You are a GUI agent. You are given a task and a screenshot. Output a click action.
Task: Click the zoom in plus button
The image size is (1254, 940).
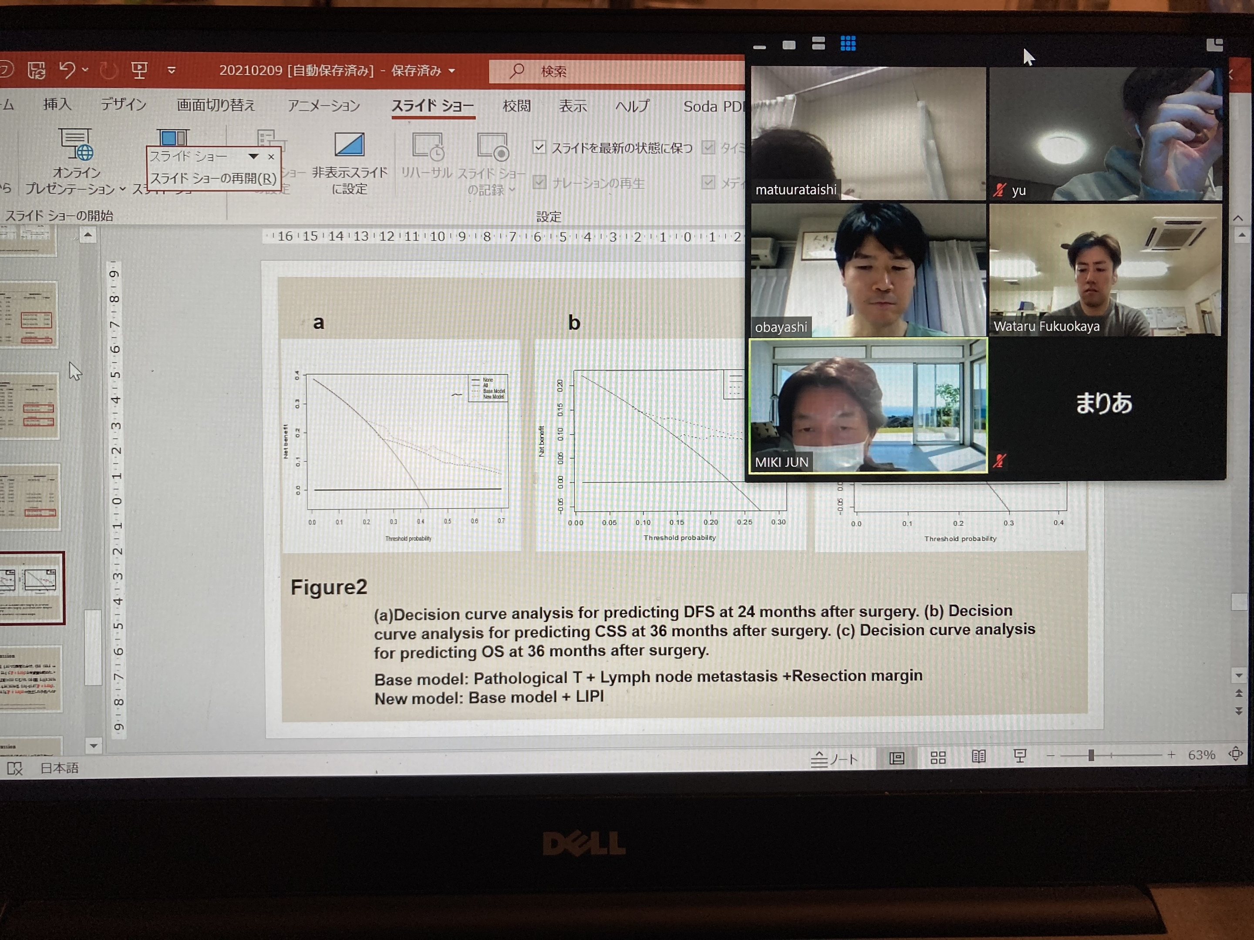tap(1171, 755)
